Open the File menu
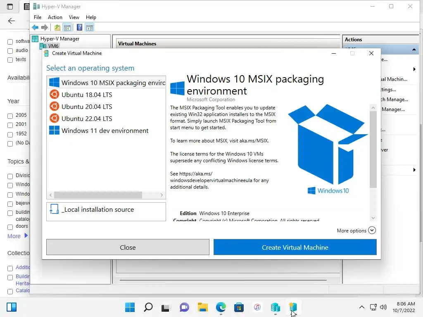 click(38, 17)
